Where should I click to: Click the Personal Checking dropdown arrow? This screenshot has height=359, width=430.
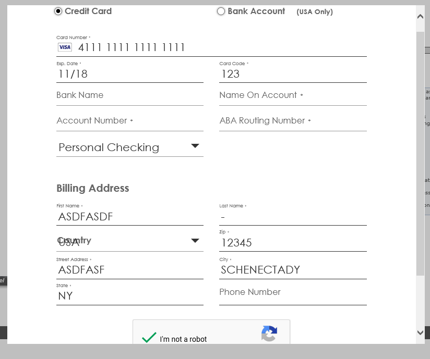195,146
